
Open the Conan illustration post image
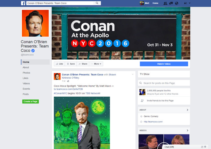tap(82, 123)
